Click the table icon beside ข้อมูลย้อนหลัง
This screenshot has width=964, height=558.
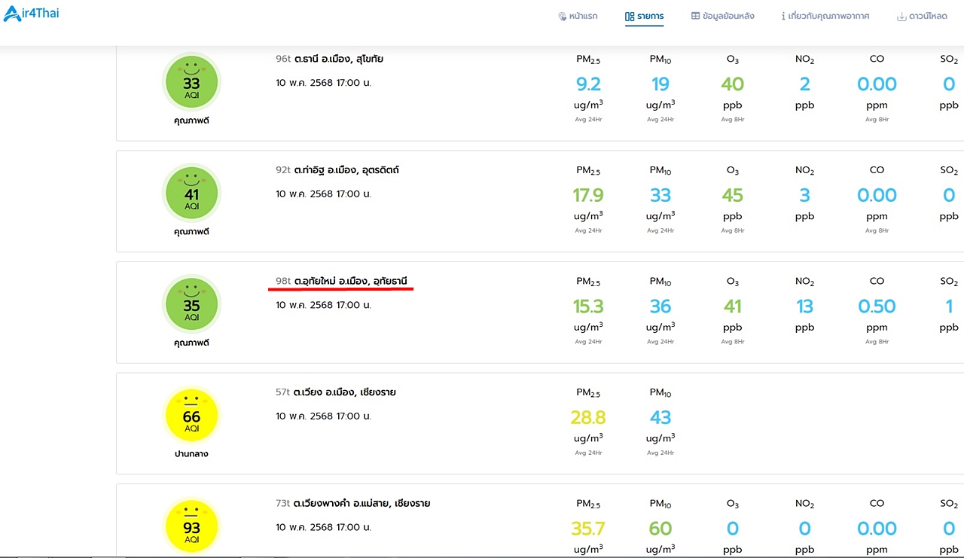(x=695, y=16)
